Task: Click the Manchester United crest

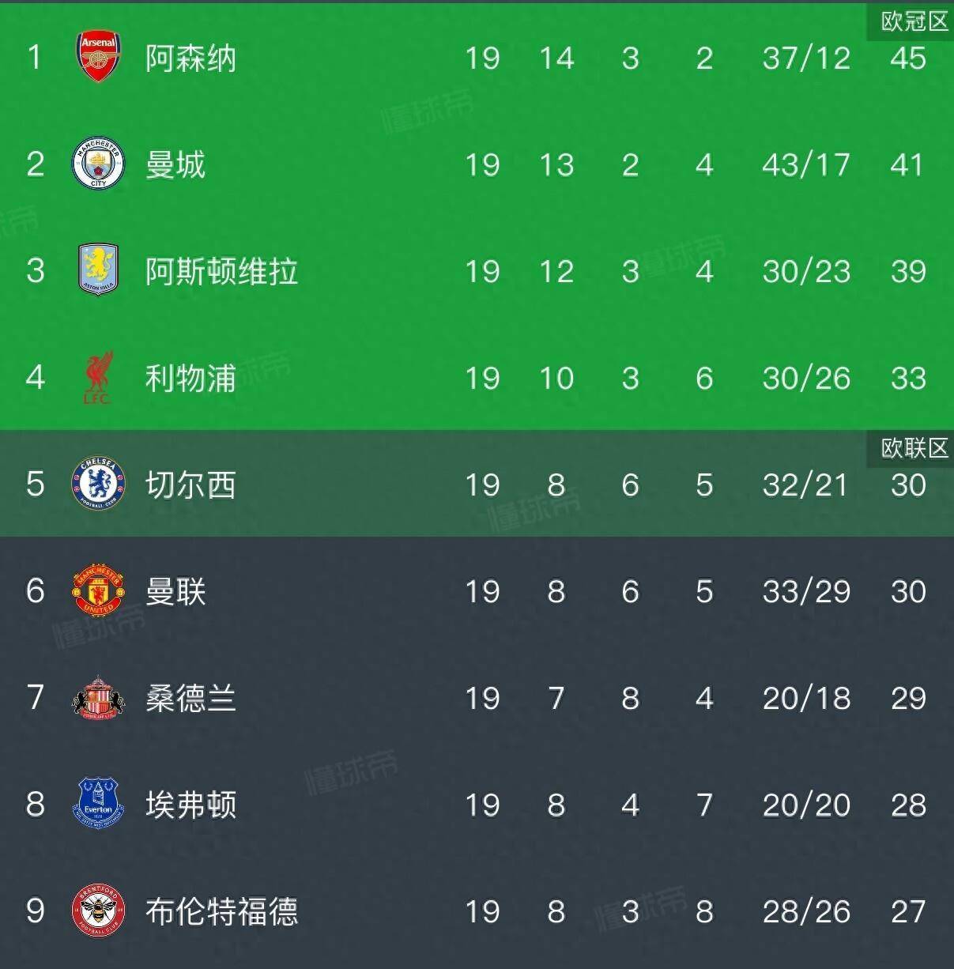Action: coord(98,590)
